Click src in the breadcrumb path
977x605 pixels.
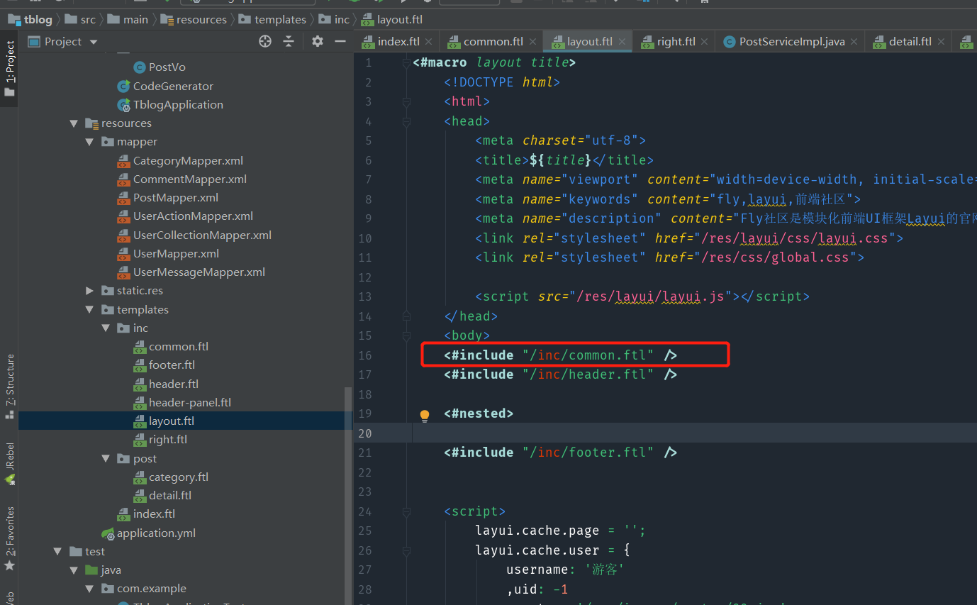(88, 19)
